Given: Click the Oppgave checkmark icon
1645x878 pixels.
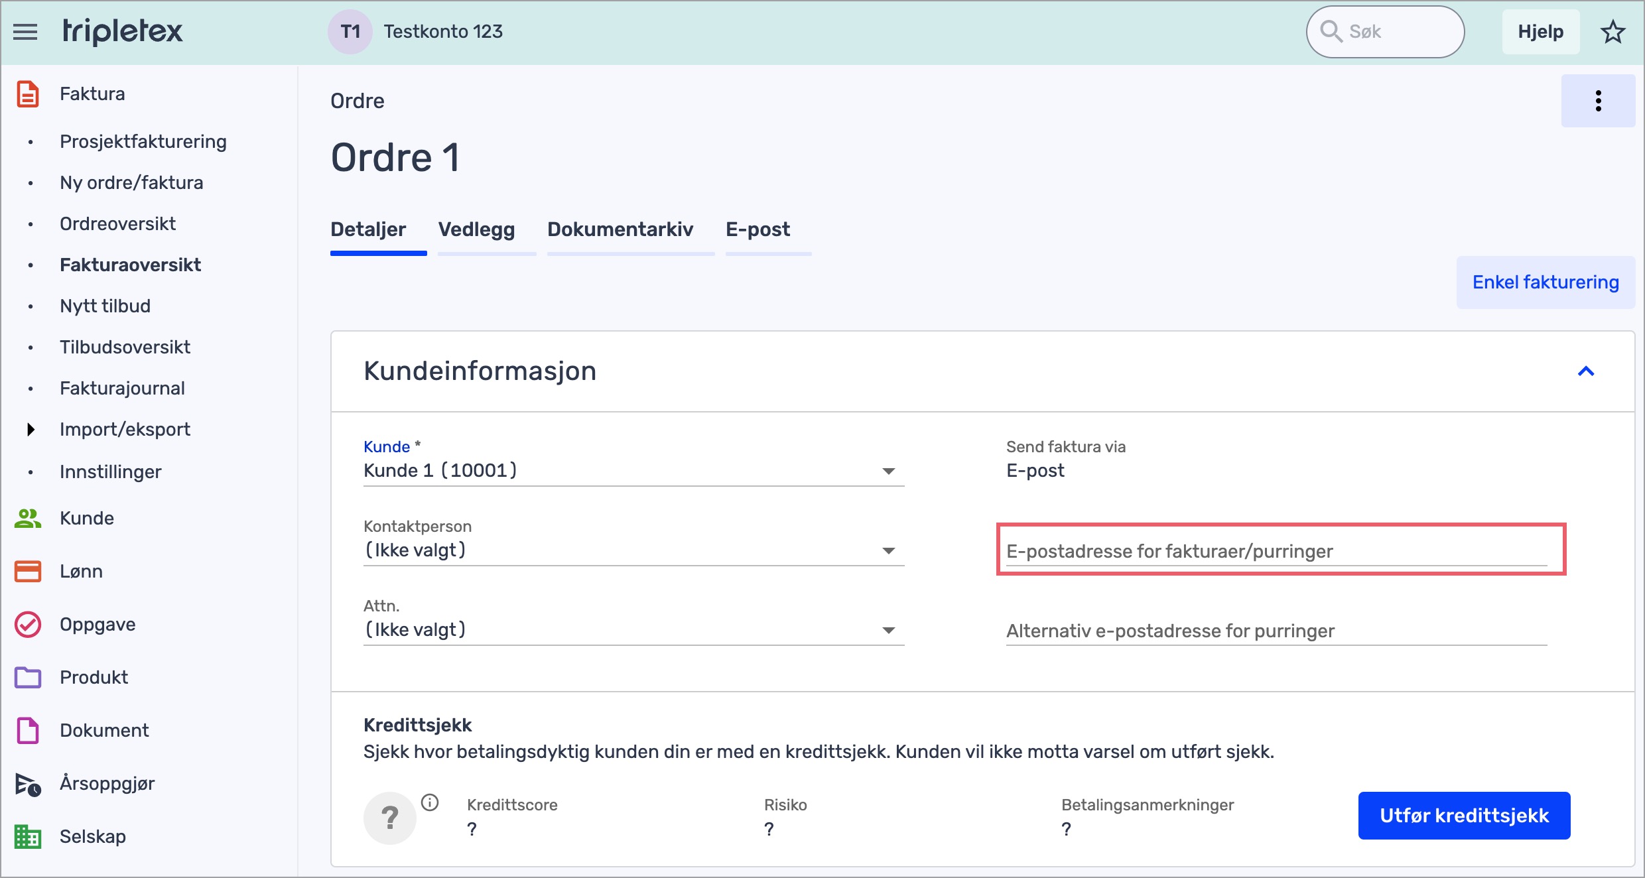Looking at the screenshot, I should (28, 624).
